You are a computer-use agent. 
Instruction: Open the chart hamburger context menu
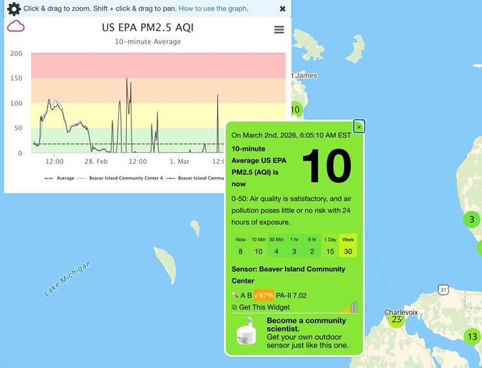(x=279, y=30)
